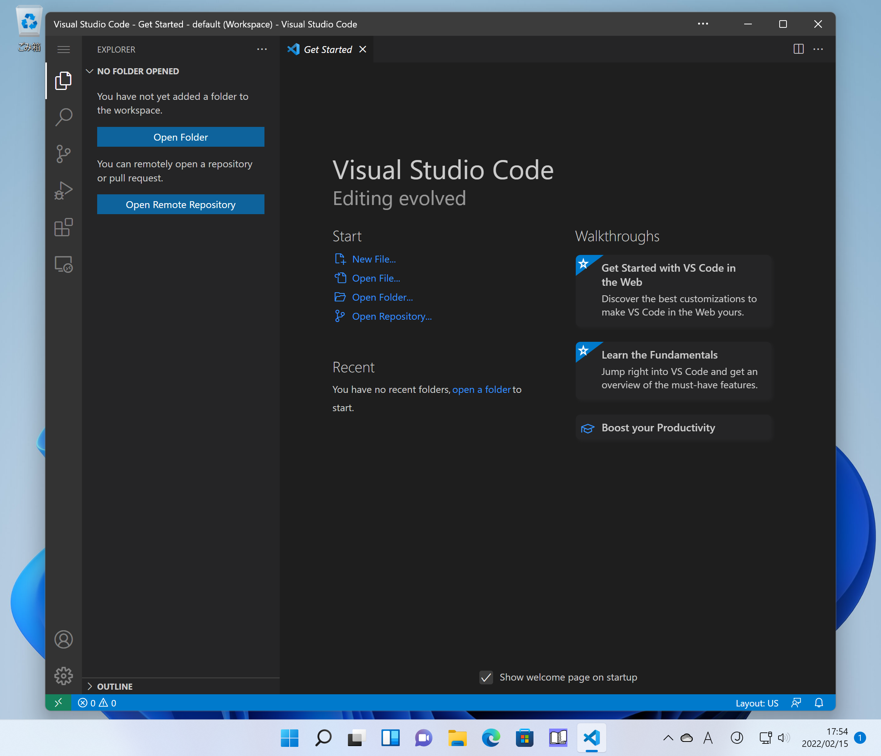Open Get Started with VS Code in the Web walkthrough
881x756 pixels.
point(673,290)
